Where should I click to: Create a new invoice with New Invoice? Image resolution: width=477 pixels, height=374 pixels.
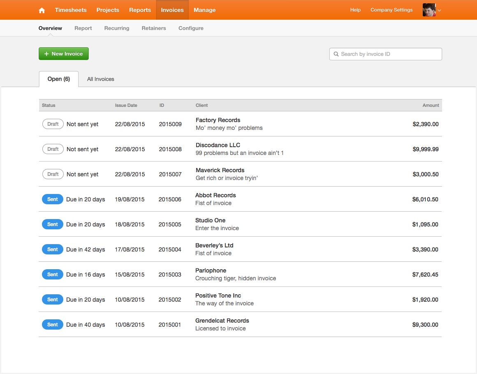tap(64, 54)
